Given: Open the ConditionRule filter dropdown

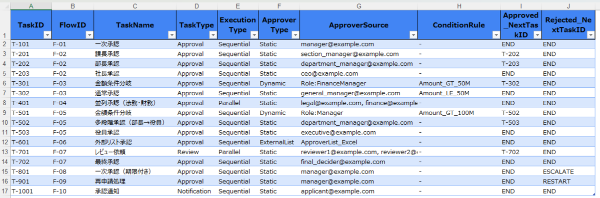Looking at the screenshot, I should [x=495, y=35].
